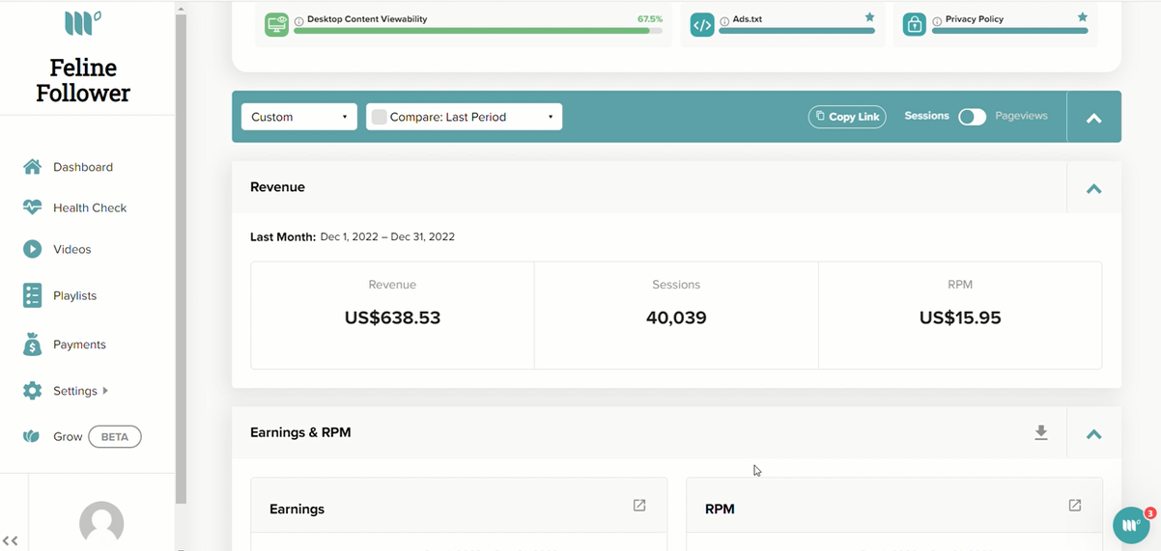Collapse the Earnings & RPM section

click(x=1094, y=433)
